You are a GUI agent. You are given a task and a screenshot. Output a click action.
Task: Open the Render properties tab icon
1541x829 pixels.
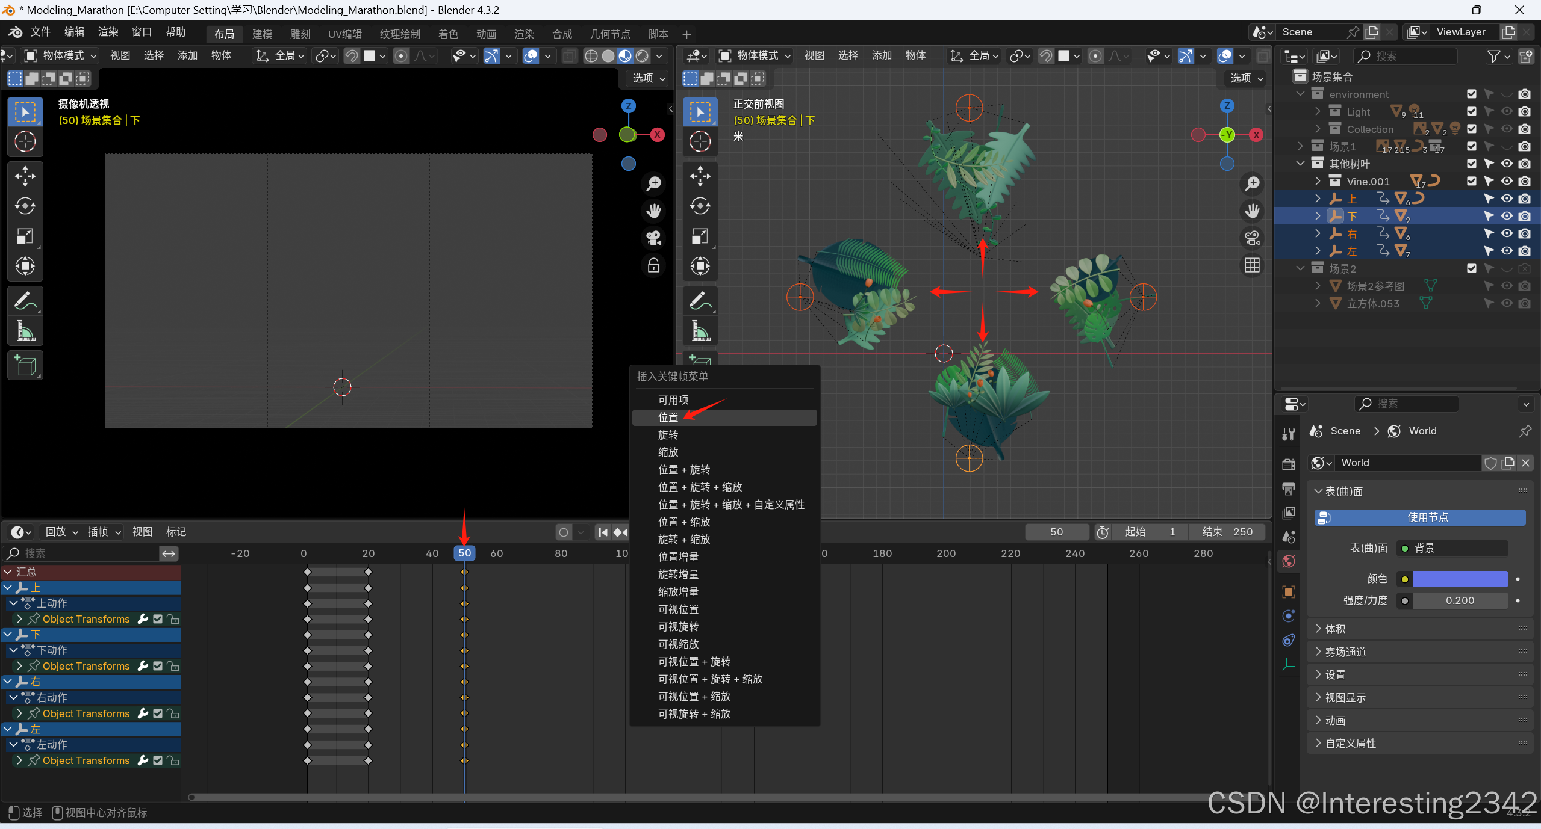pyautogui.click(x=1289, y=464)
